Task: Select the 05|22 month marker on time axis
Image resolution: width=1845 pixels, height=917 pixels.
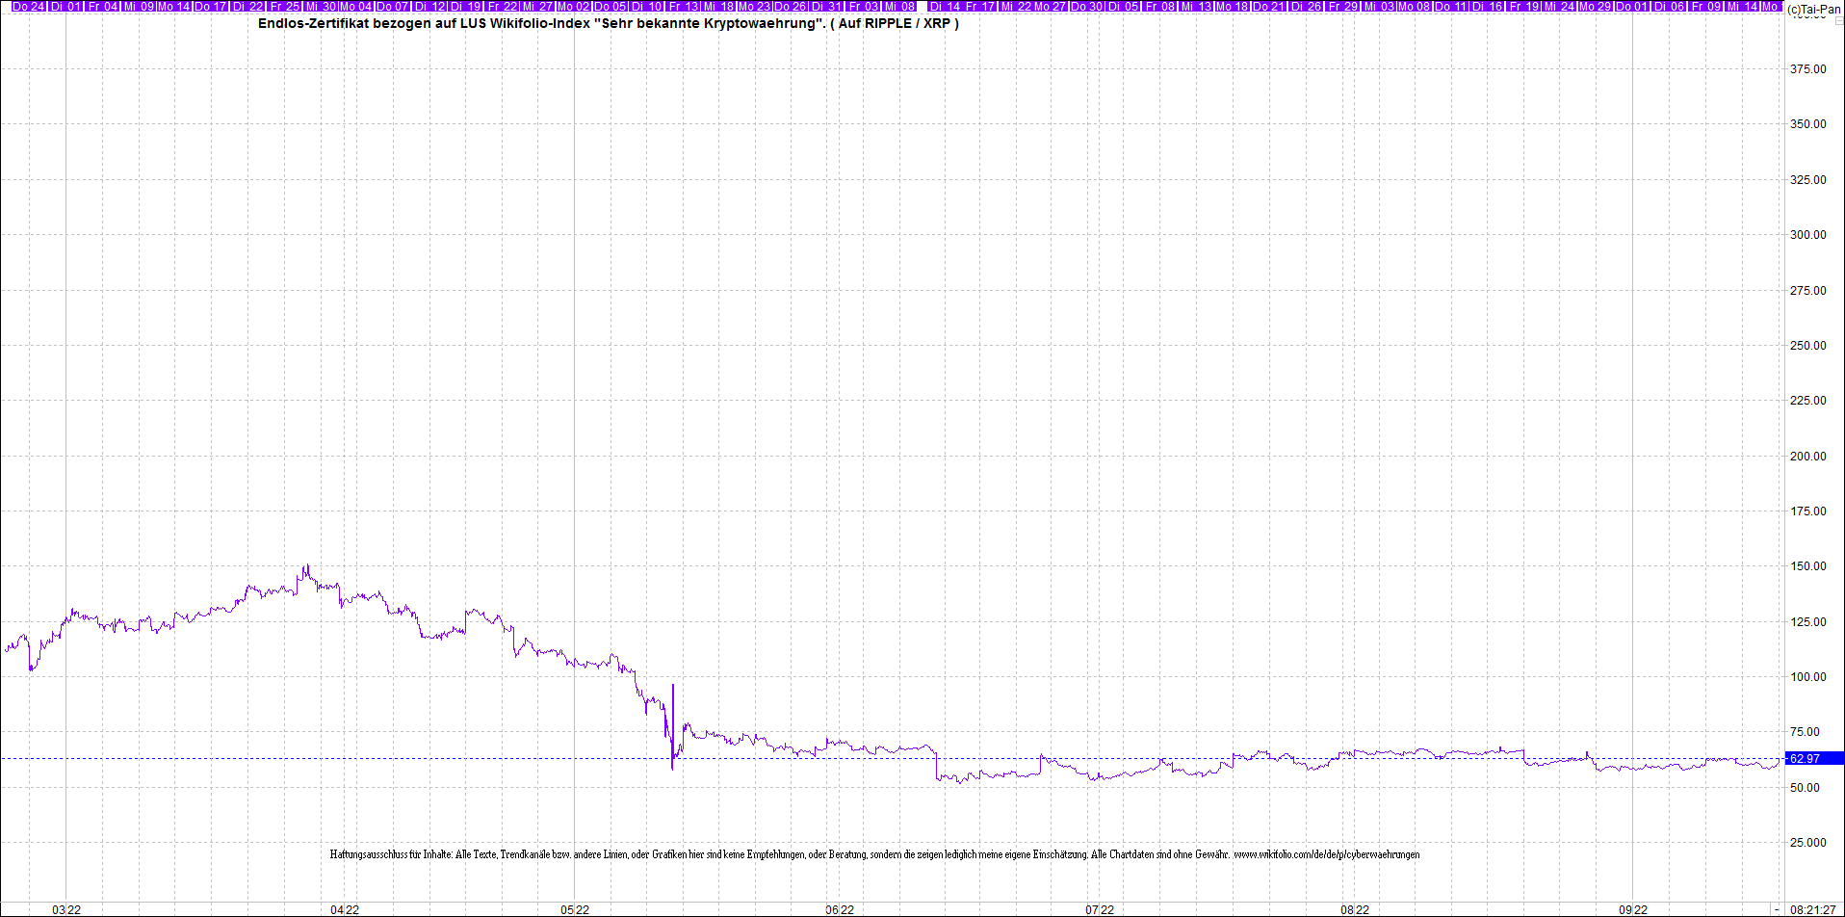Action: [575, 909]
